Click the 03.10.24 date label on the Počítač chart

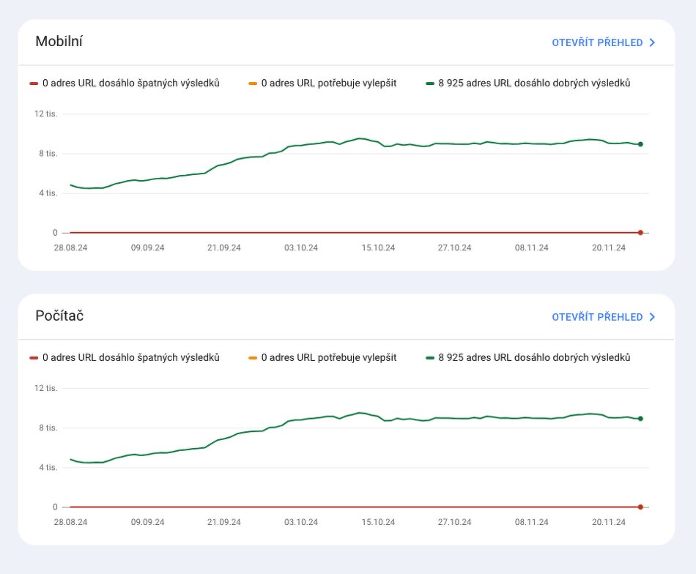click(301, 523)
